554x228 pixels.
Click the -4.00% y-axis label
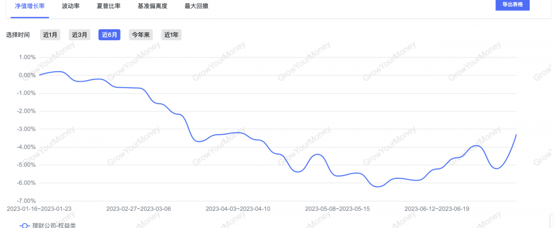[x=27, y=147]
